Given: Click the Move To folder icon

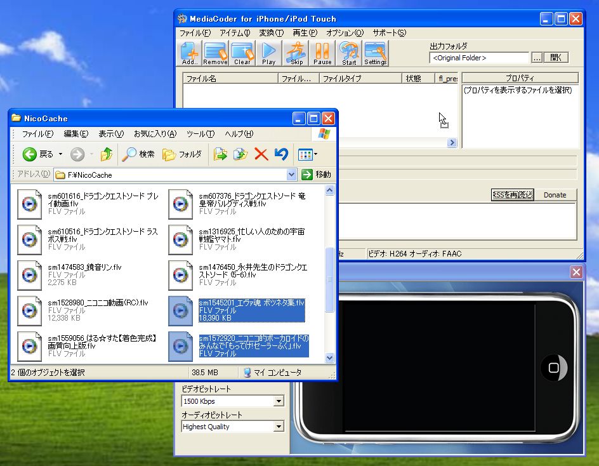Looking at the screenshot, I should click(220, 154).
